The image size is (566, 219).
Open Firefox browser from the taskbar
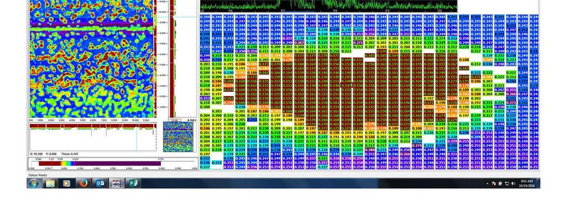pos(83,183)
